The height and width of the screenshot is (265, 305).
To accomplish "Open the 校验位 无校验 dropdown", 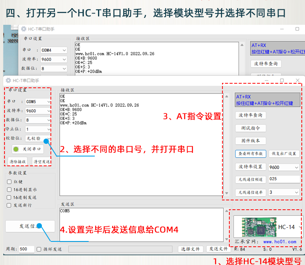I will [38, 139].
